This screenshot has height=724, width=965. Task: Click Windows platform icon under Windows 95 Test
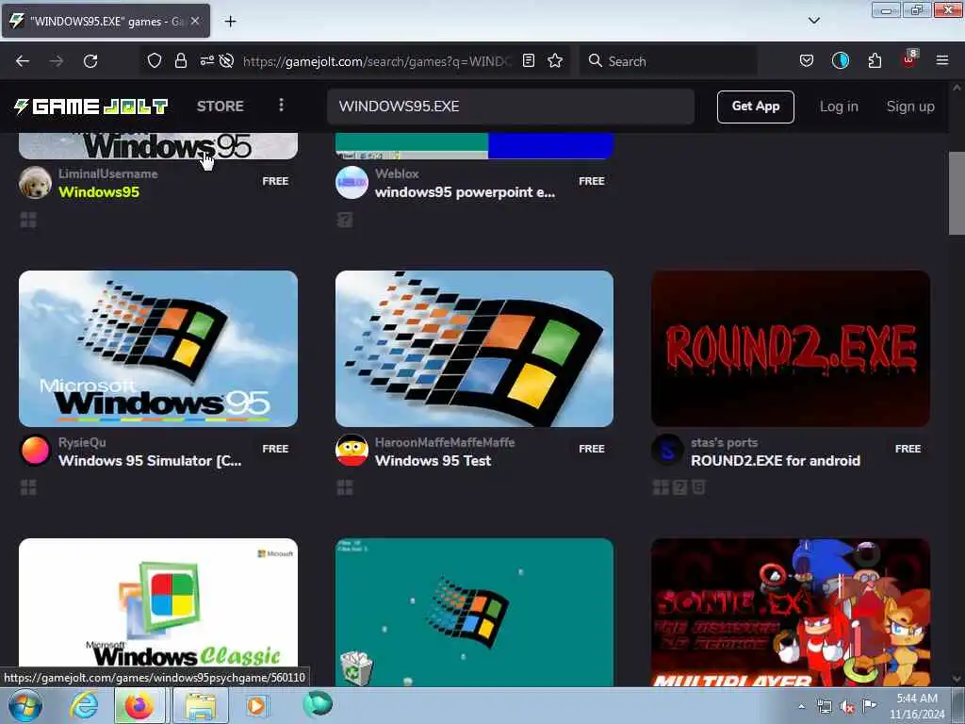point(345,487)
